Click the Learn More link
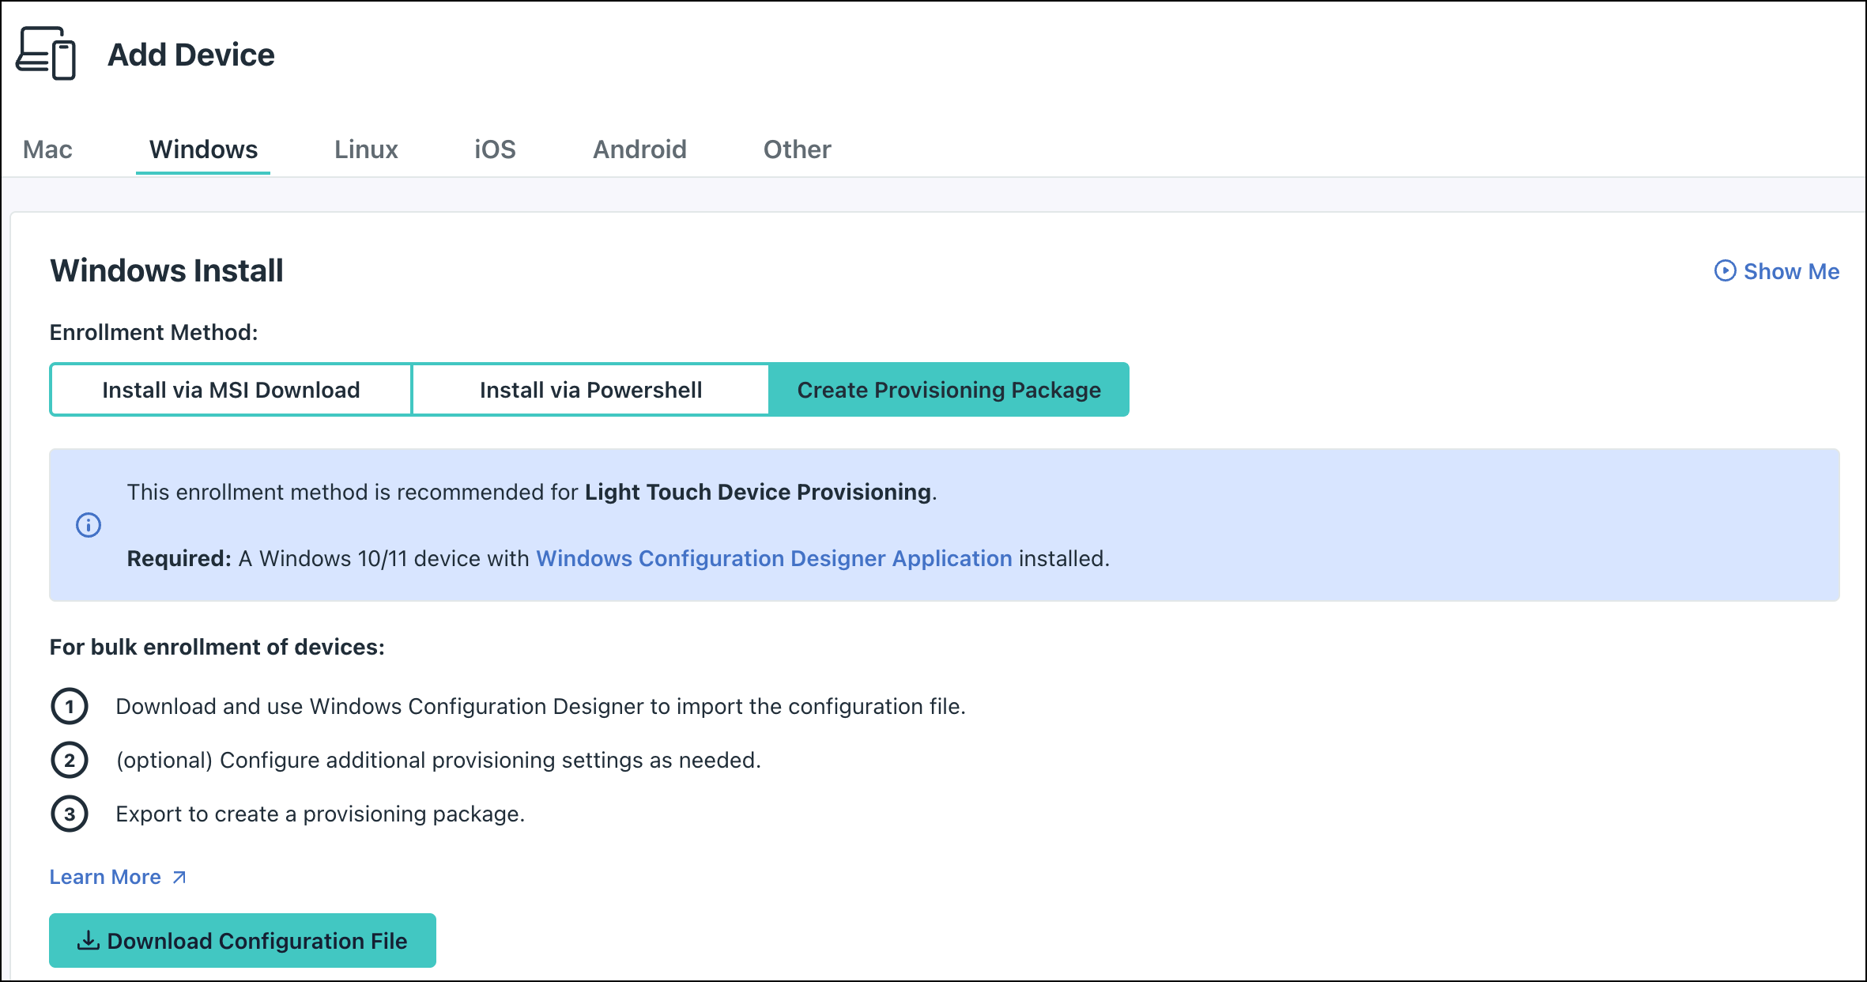 [106, 876]
